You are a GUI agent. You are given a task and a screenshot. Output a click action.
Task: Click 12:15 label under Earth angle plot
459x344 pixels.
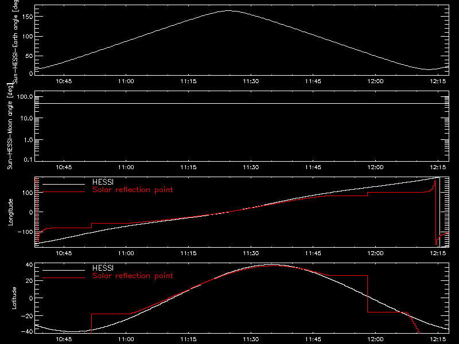tap(438, 81)
